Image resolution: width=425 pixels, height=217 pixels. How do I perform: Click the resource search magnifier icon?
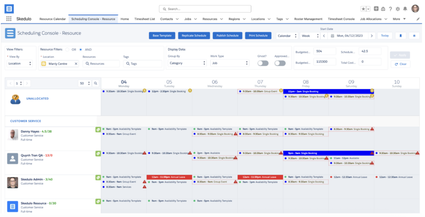pos(95,83)
